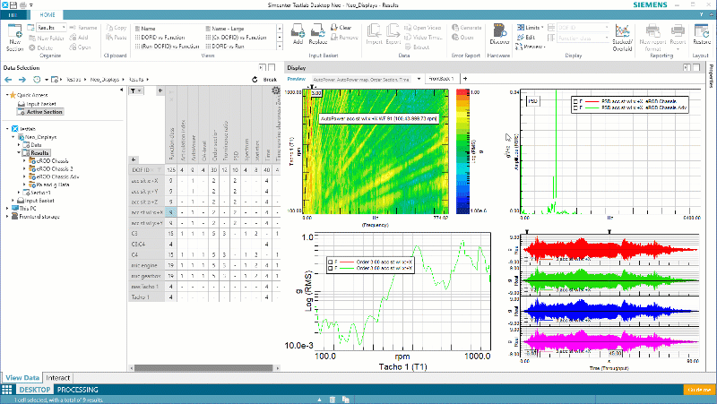
Task: Select the PROCESSING tab in bottom bar
Action: coord(78,391)
